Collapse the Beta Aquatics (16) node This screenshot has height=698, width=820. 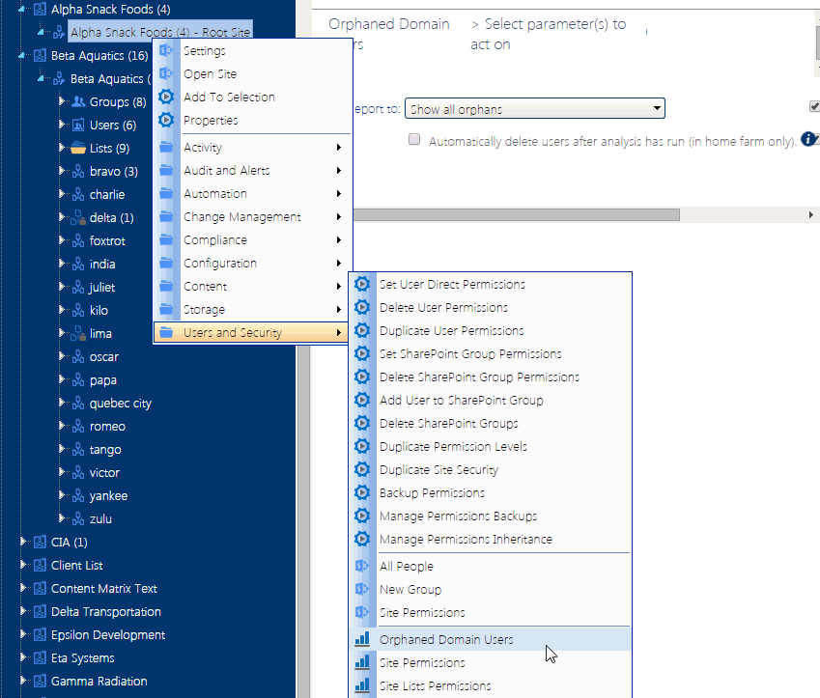pyautogui.click(x=24, y=56)
